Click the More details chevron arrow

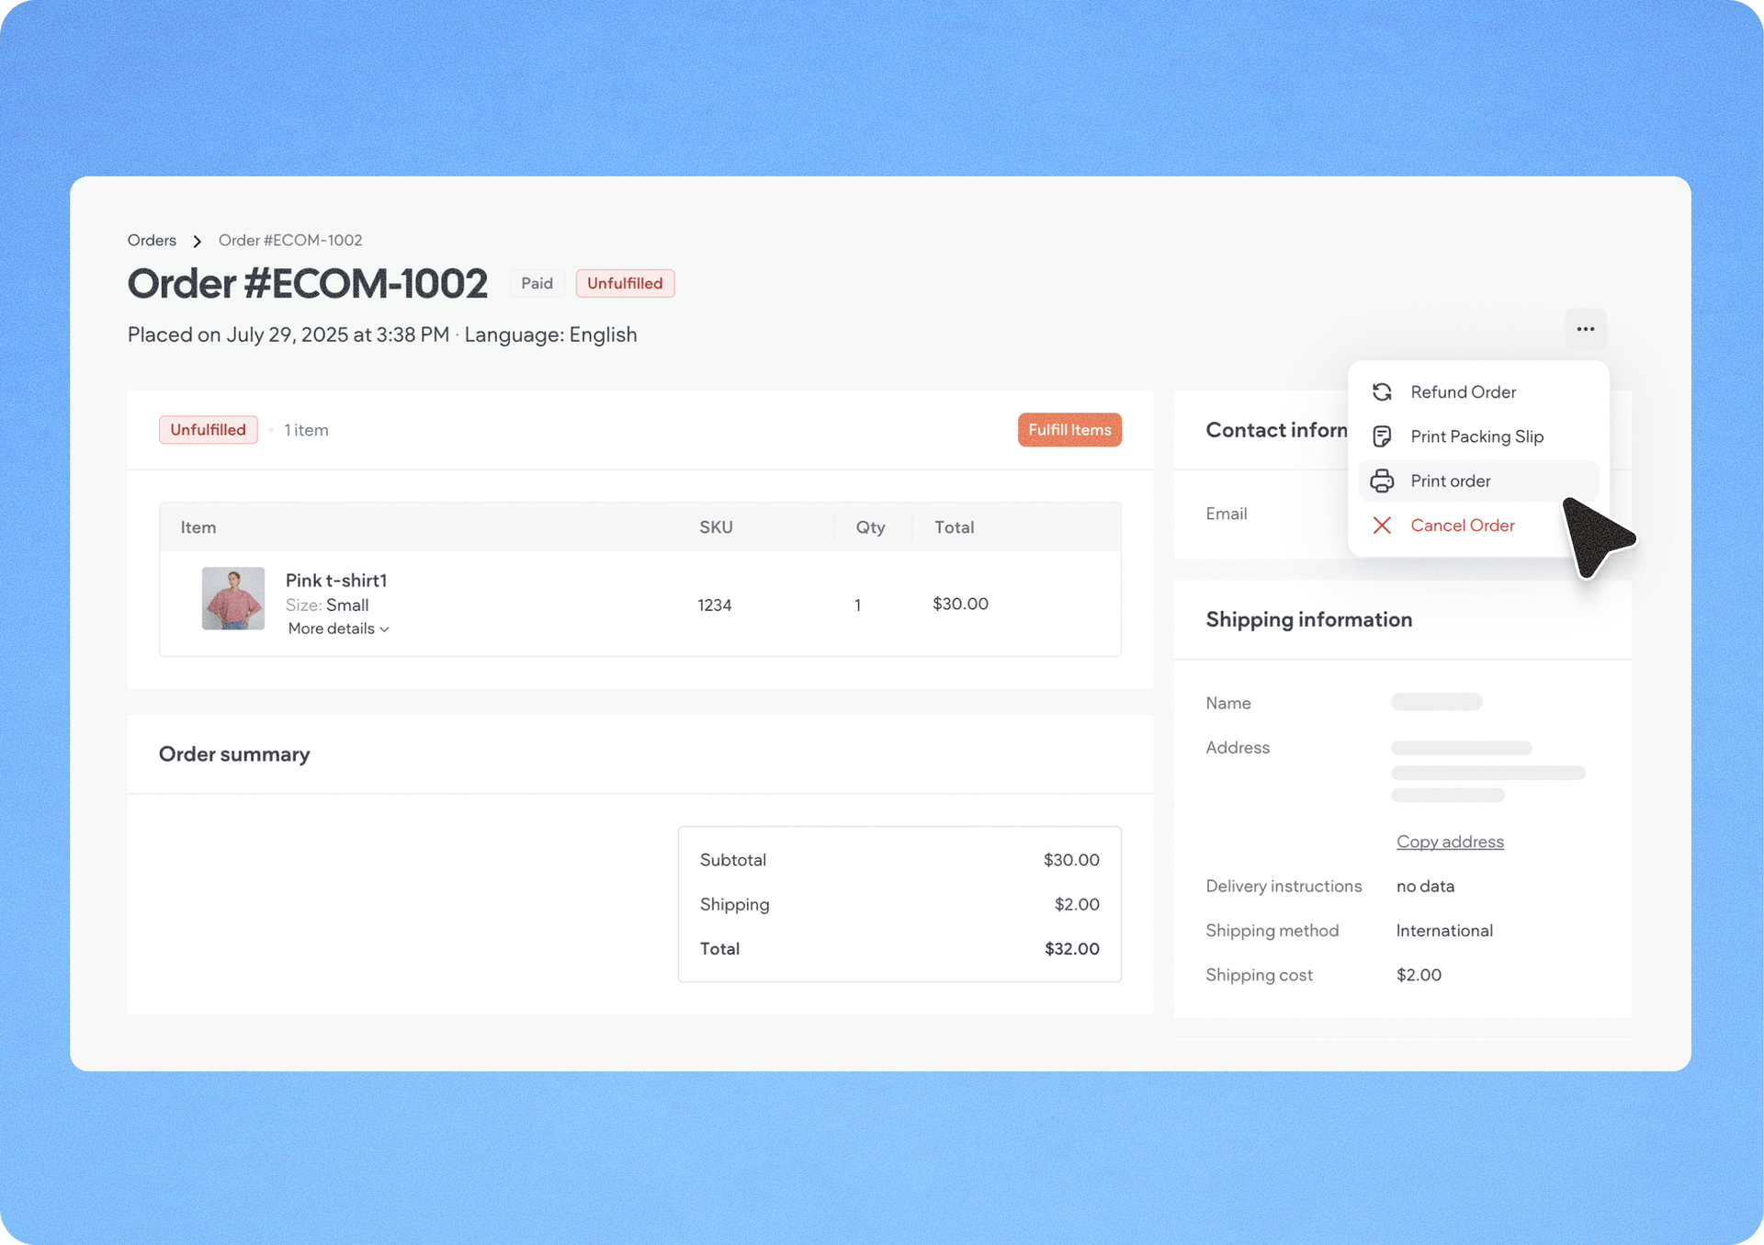385,629
